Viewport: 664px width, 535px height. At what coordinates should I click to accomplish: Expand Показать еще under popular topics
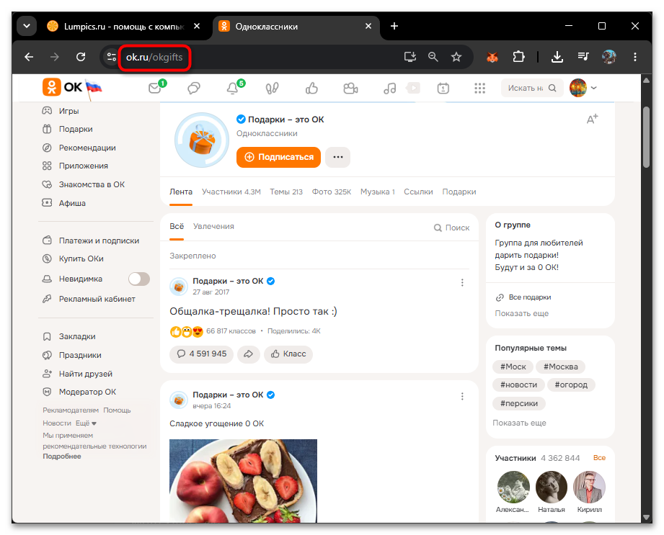click(x=519, y=423)
